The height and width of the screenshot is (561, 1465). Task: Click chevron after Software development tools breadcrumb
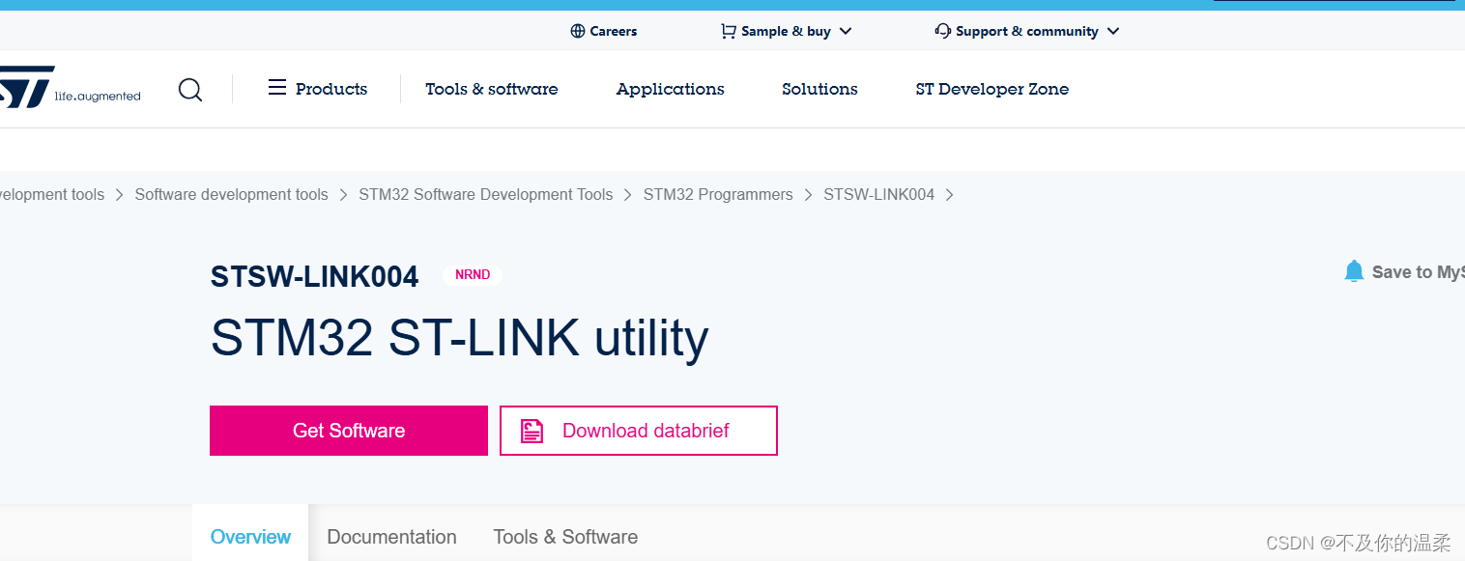tap(343, 195)
